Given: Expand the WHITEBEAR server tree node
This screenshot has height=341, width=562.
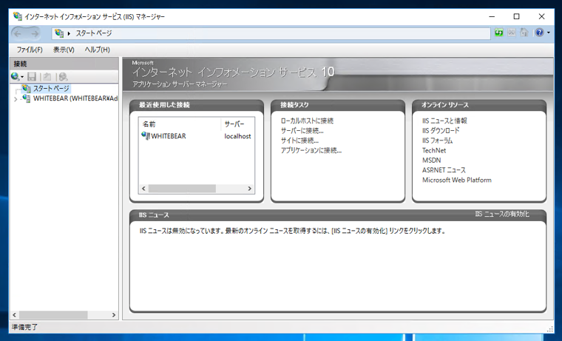Looking at the screenshot, I should [16, 99].
